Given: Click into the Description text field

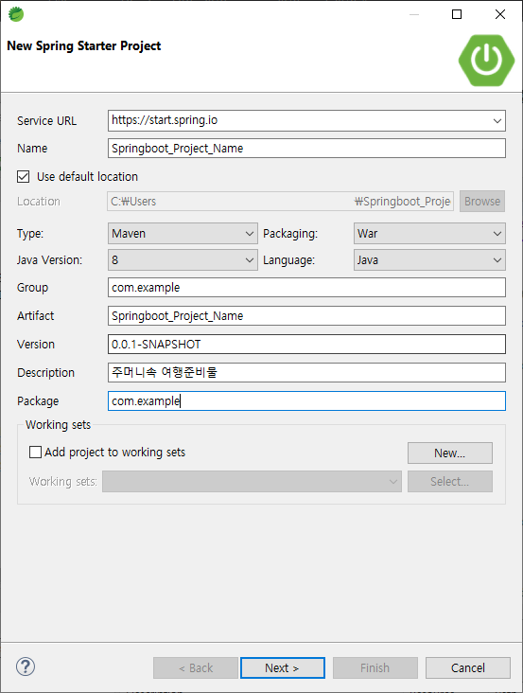Looking at the screenshot, I should 306,373.
